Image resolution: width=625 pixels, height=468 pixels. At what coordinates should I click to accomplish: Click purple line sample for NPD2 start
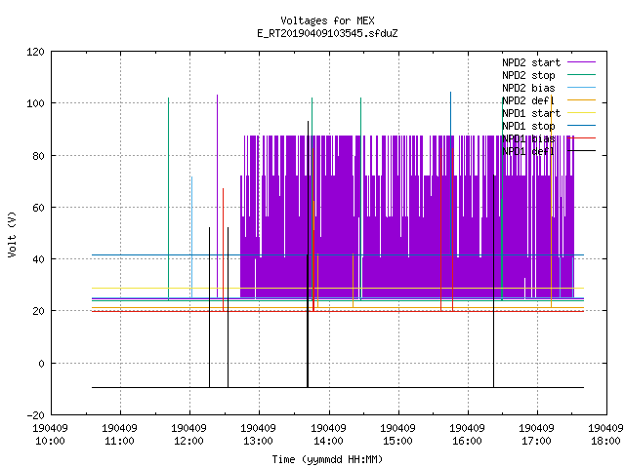point(581,62)
